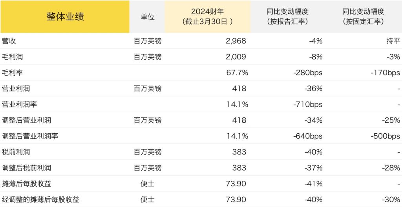Click the 便士 unit in 摊薄后每股收益 row
Image resolution: width=402 pixels, height=207 pixels.
click(x=147, y=183)
